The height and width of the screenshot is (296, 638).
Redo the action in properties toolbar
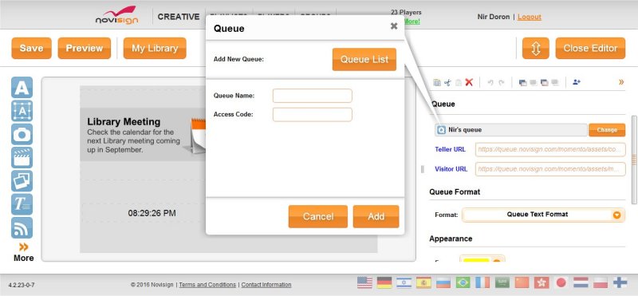[x=502, y=82]
